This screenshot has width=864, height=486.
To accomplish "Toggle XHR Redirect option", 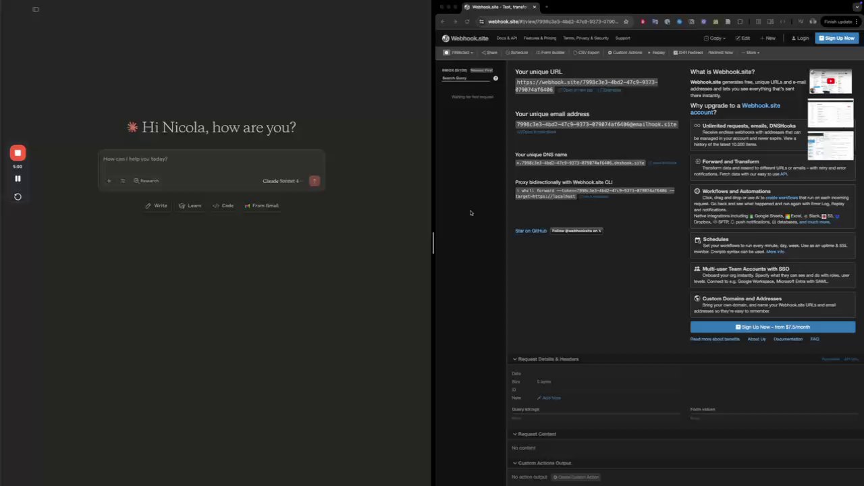I will pyautogui.click(x=687, y=53).
